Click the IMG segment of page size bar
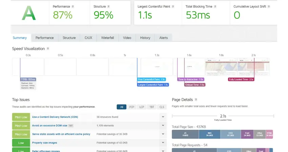Viewport: 288px width, 152px height. pyautogui.click(x=209, y=134)
